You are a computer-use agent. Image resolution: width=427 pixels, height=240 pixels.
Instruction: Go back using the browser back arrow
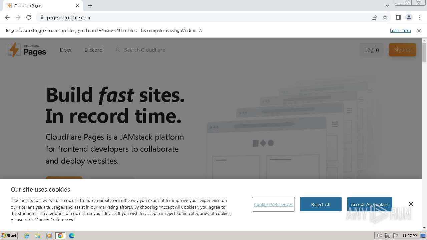pyautogui.click(x=7, y=17)
